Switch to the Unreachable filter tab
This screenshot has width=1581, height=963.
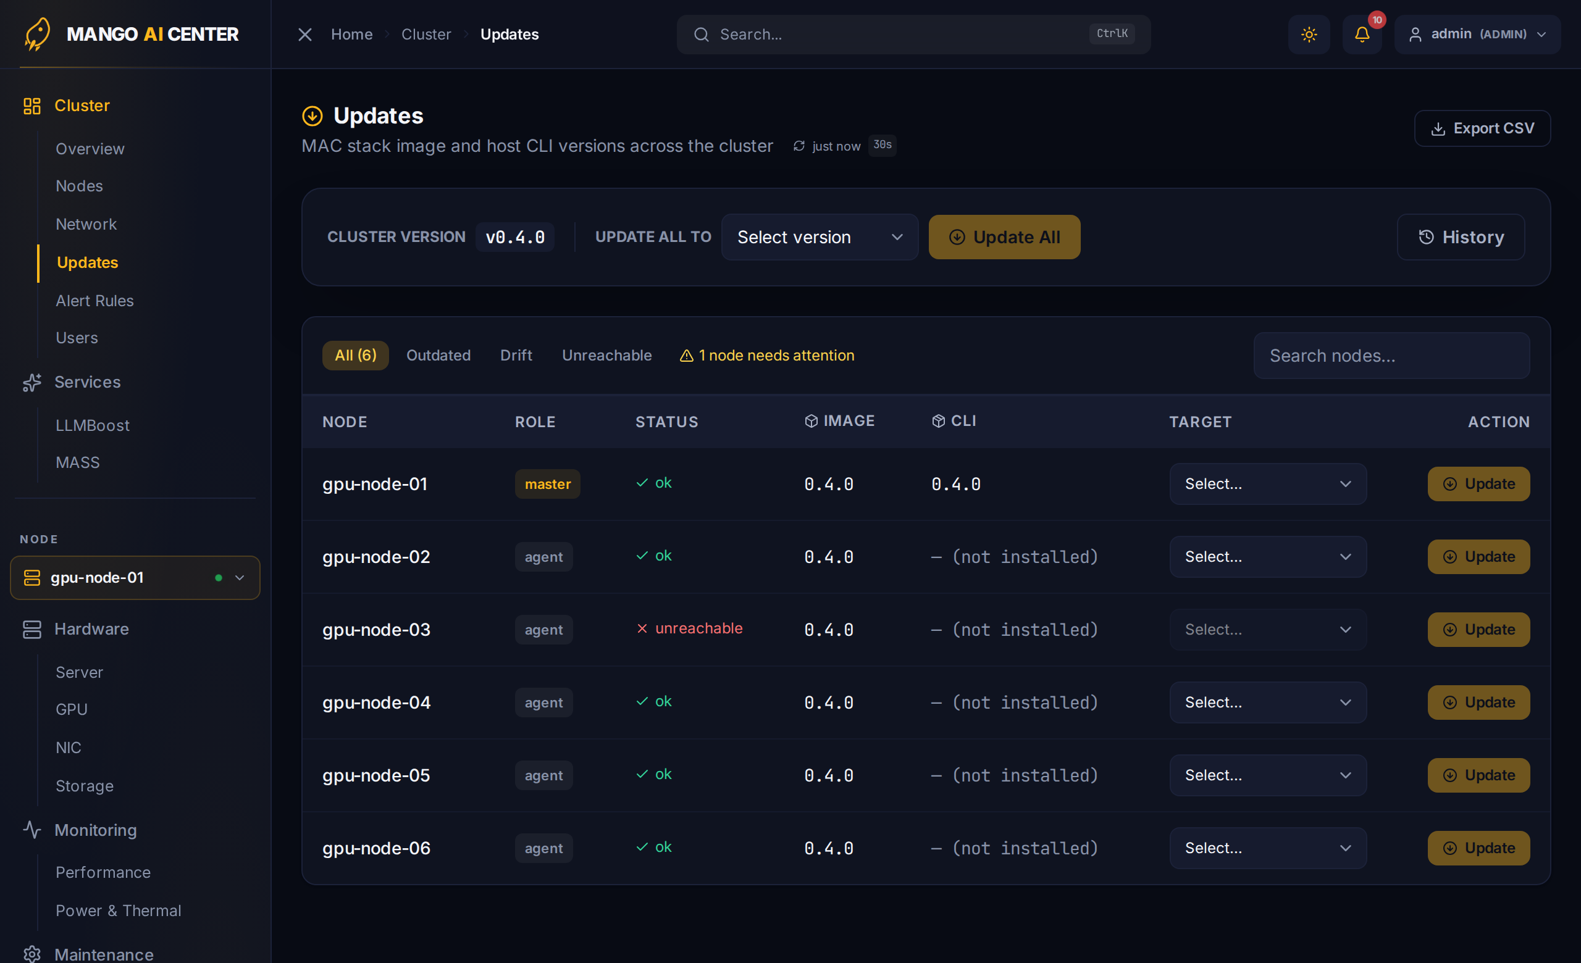coord(606,356)
